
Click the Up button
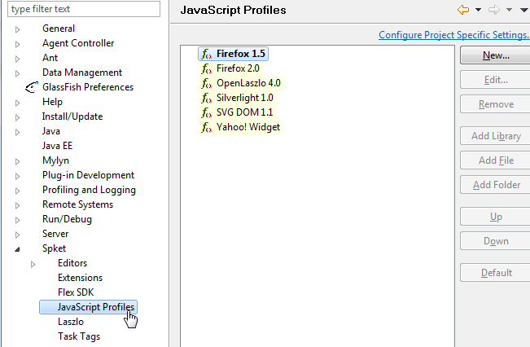pyautogui.click(x=496, y=217)
